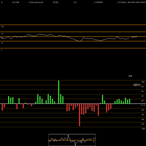Image resolution: width=146 pixels, height=146 pixels.
Task: Click the 60 label on MR axis
Action: point(142,91)
